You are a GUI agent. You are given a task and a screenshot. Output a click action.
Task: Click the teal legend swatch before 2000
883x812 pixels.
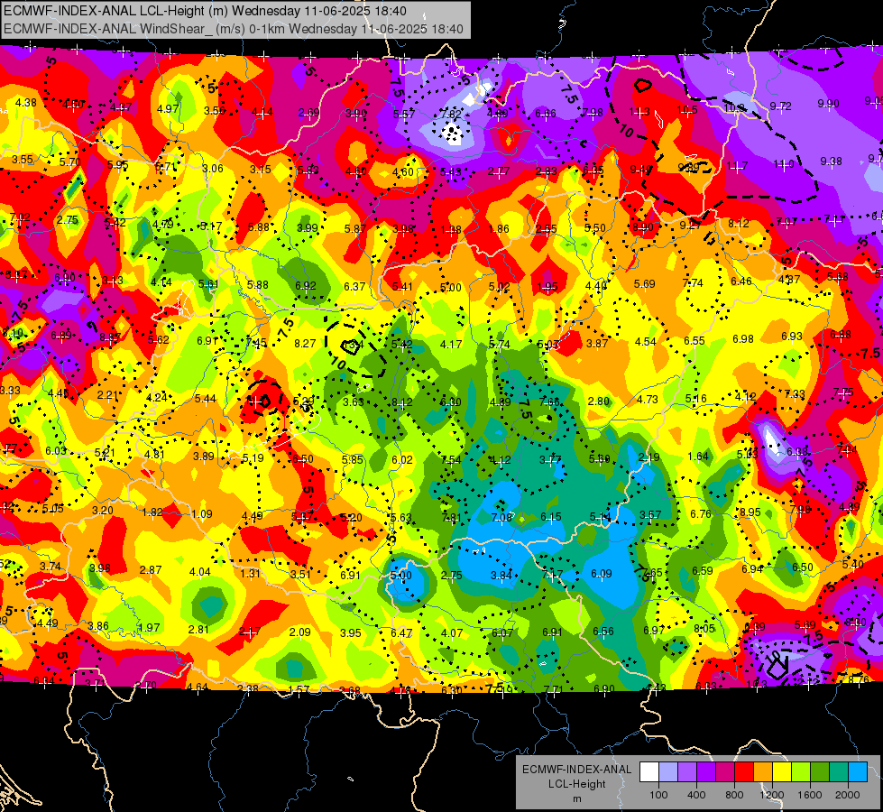click(x=839, y=772)
